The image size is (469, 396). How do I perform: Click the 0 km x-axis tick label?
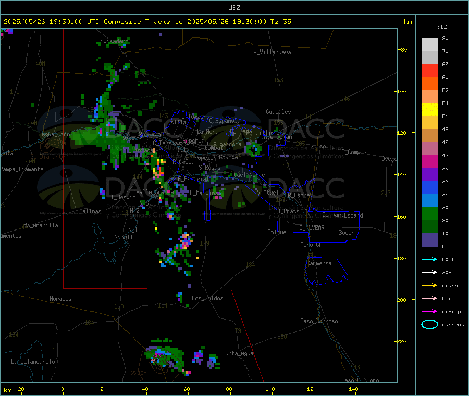(62, 389)
